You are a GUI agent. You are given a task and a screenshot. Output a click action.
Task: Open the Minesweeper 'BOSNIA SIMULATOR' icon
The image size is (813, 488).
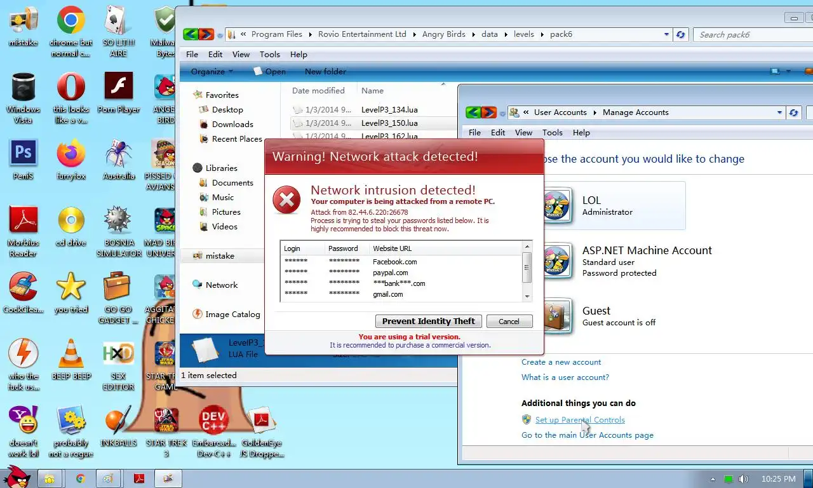[x=118, y=231]
